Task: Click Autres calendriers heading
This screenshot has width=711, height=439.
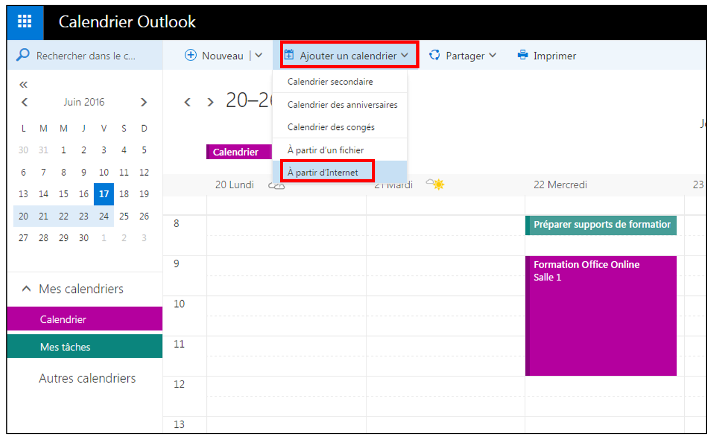Action: pos(87,378)
